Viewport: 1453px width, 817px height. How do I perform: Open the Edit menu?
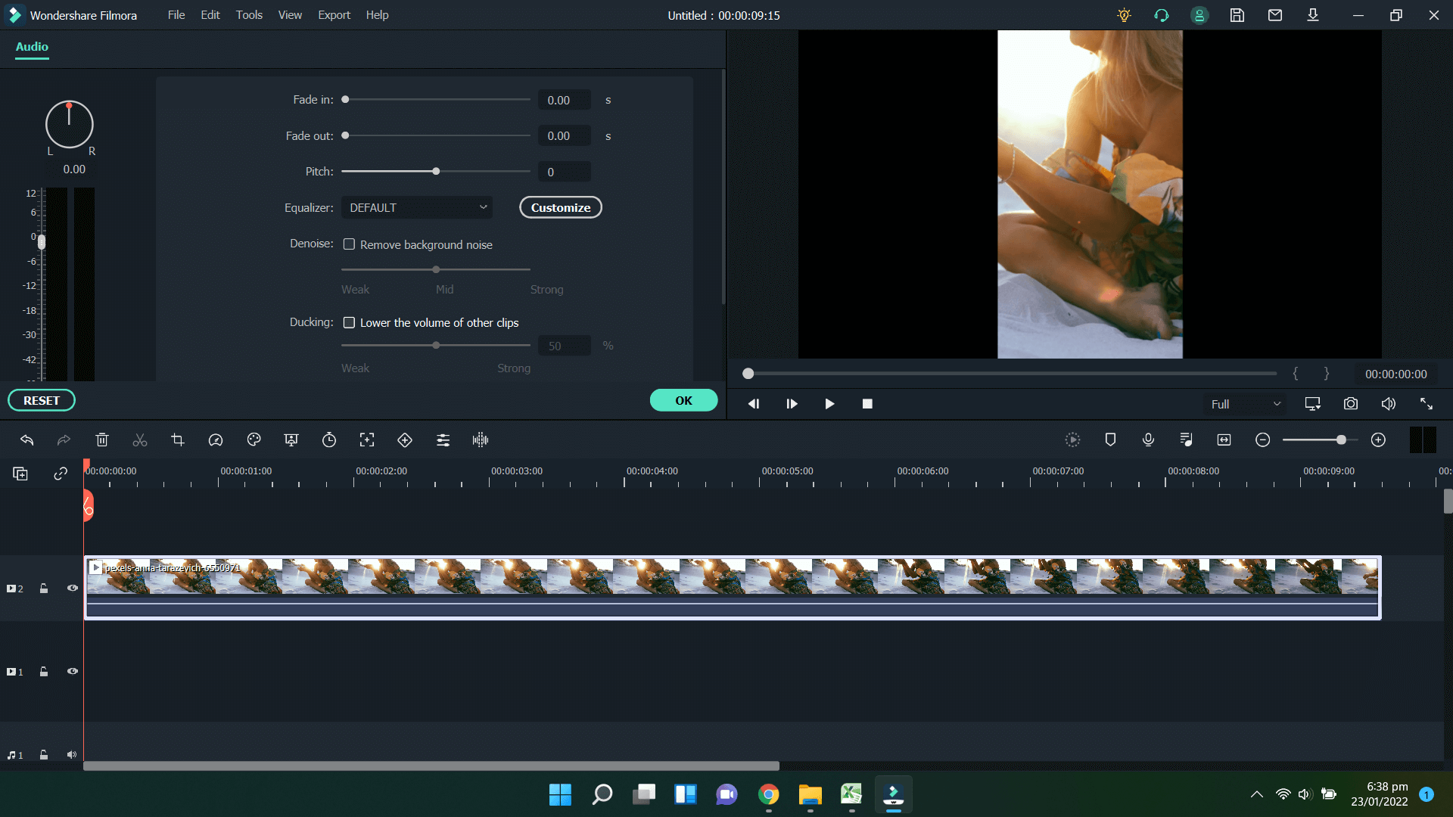[x=210, y=15]
